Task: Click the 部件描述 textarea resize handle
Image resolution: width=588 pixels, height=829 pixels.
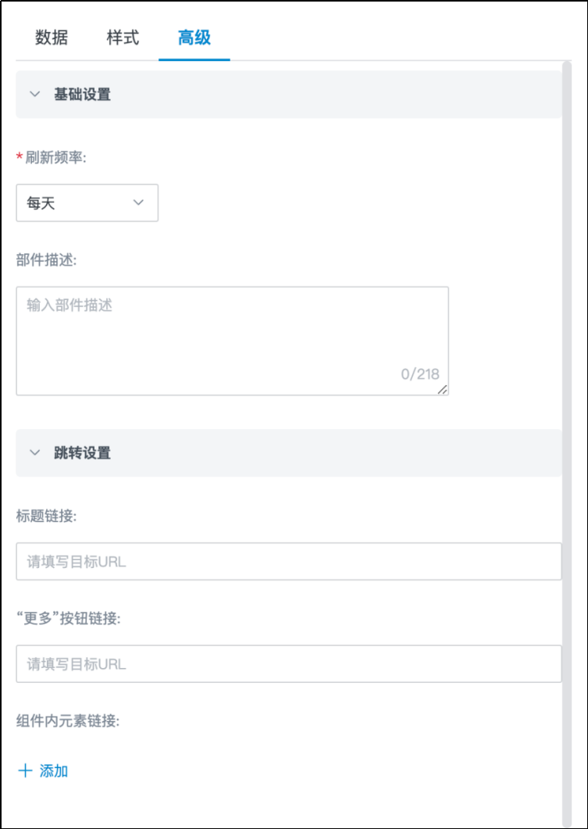Action: tap(443, 389)
